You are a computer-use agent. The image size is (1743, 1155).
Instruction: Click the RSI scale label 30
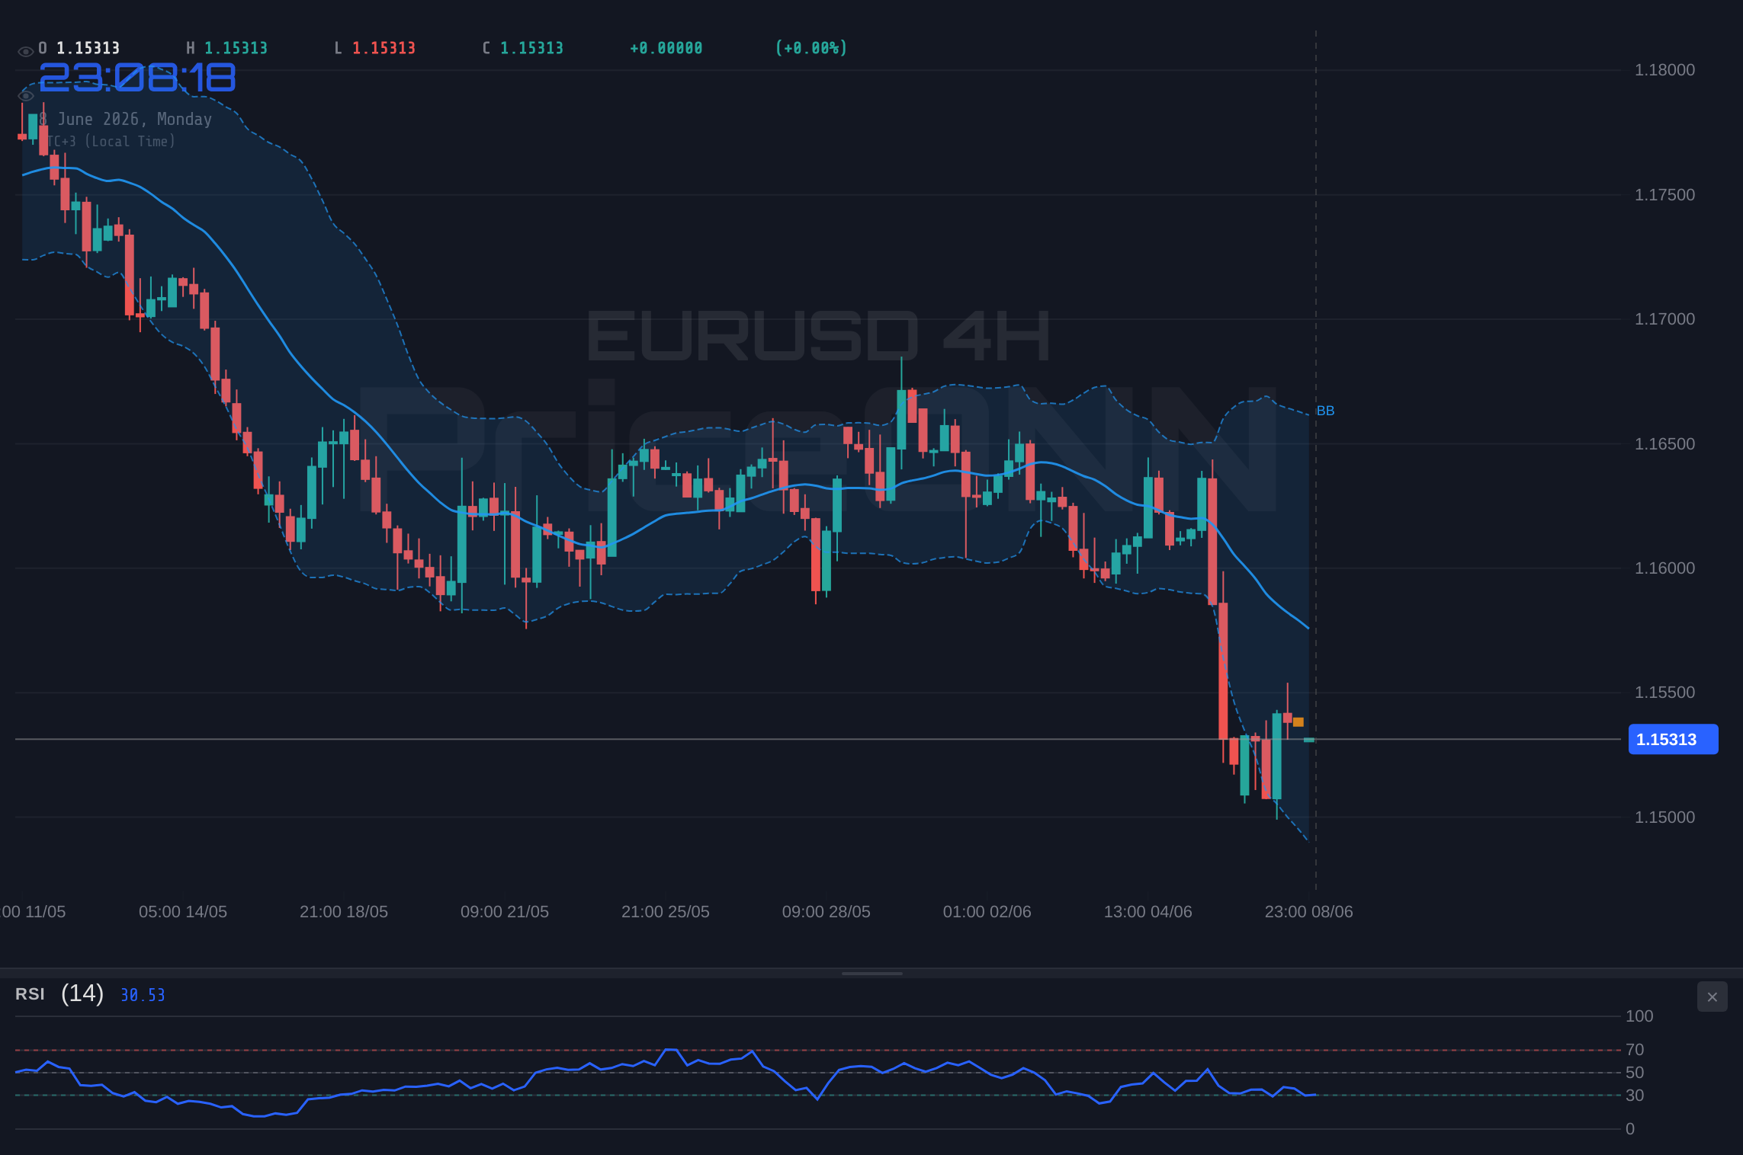pyautogui.click(x=1635, y=1096)
